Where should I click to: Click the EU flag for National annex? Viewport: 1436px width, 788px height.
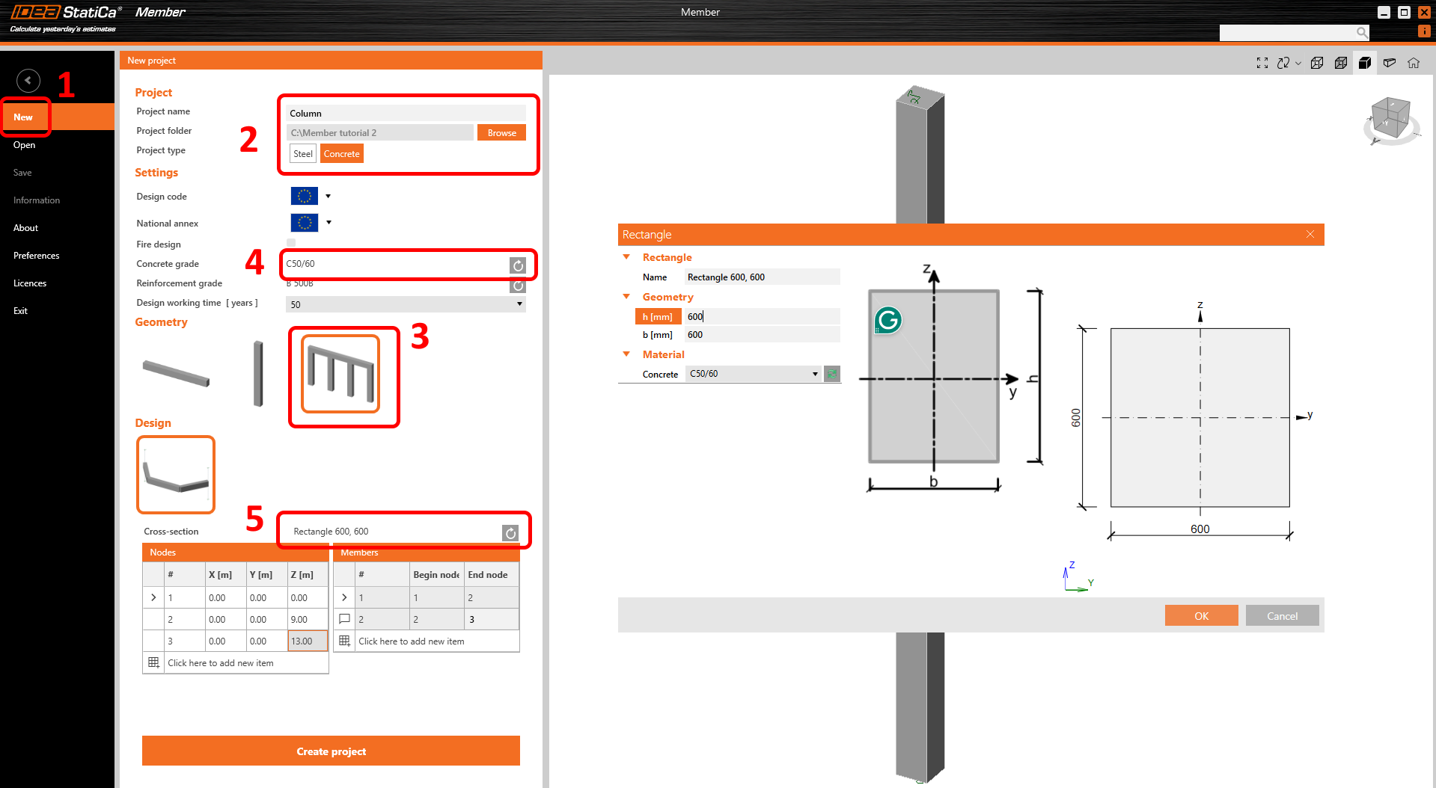[305, 223]
